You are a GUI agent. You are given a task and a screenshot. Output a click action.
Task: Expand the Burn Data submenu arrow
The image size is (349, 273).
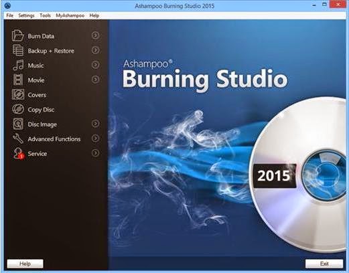[95, 35]
